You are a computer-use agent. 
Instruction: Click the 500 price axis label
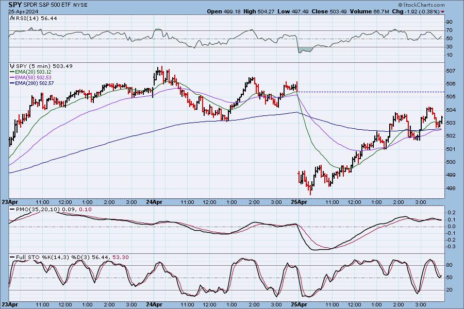451,162
